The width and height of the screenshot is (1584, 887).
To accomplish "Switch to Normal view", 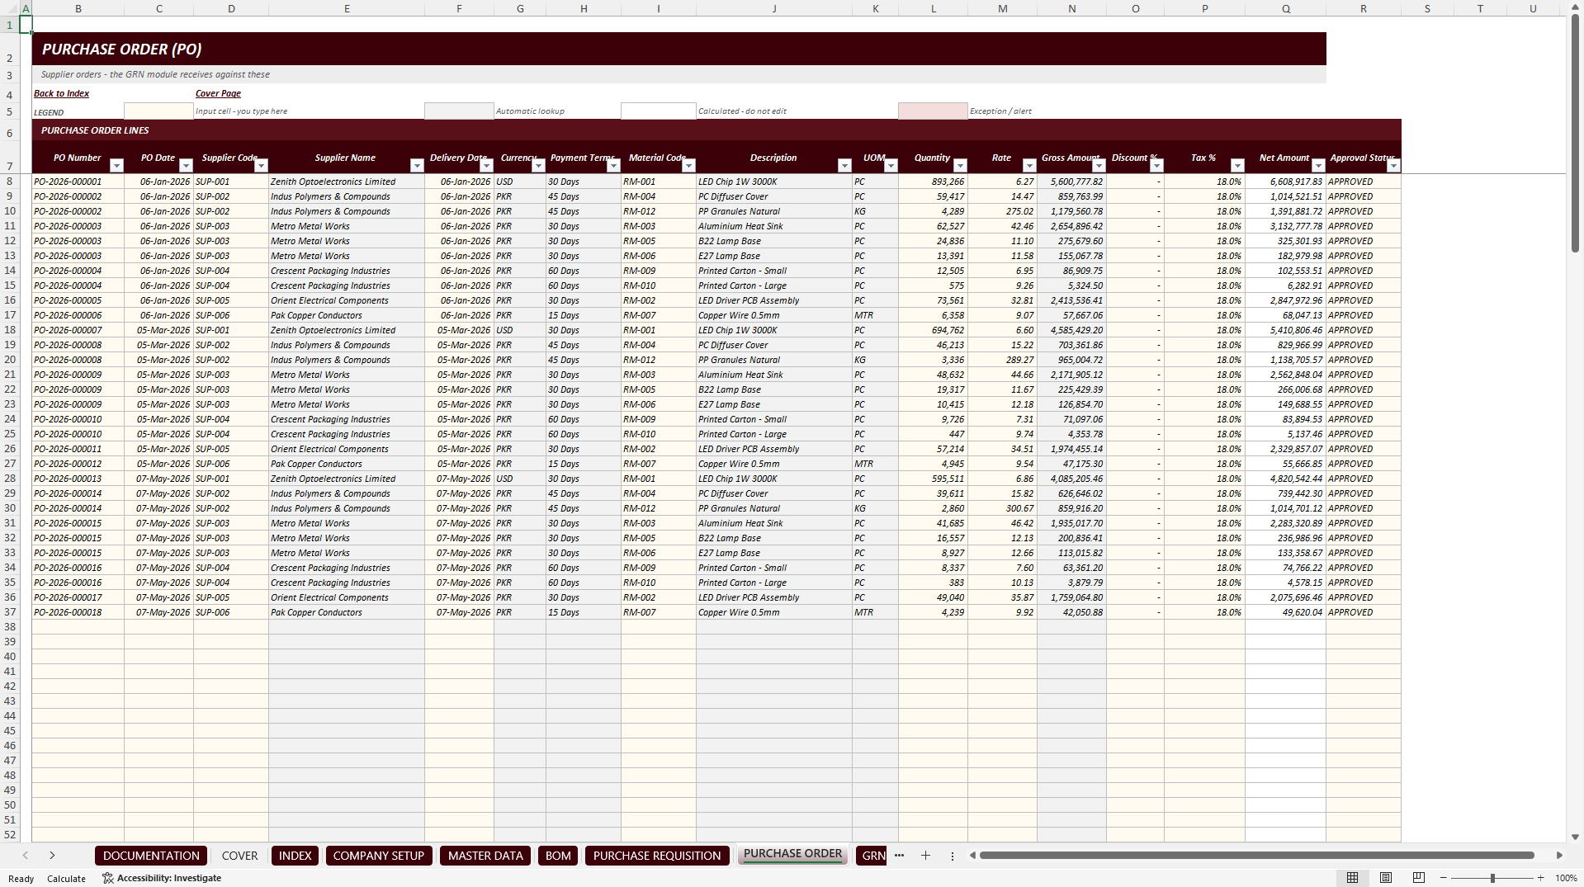I will tap(1352, 878).
